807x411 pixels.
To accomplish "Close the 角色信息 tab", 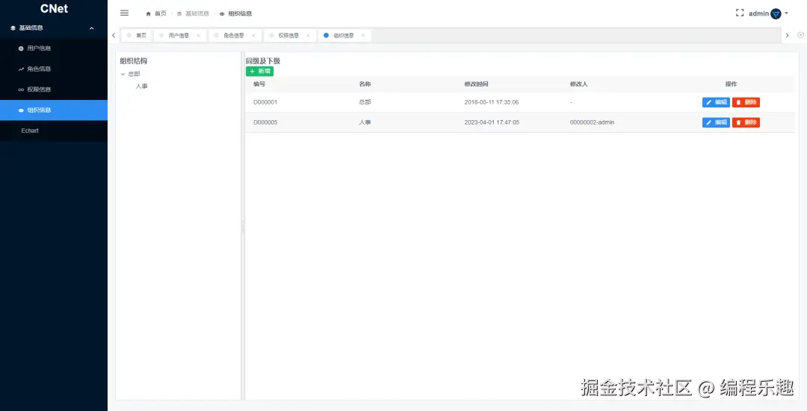I will click(253, 36).
